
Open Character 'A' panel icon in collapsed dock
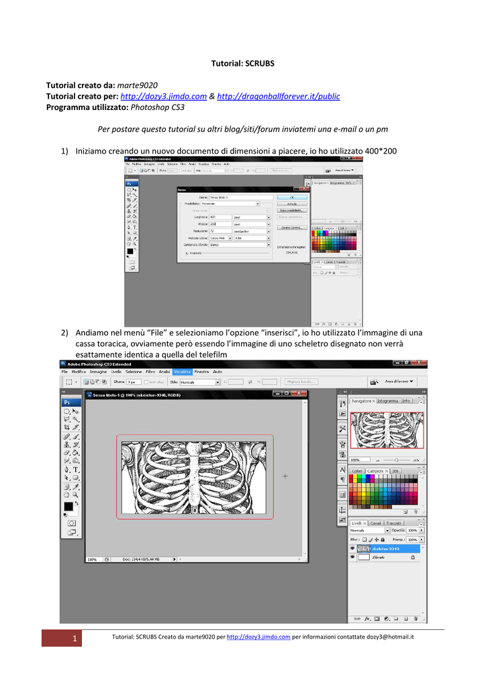(342, 470)
